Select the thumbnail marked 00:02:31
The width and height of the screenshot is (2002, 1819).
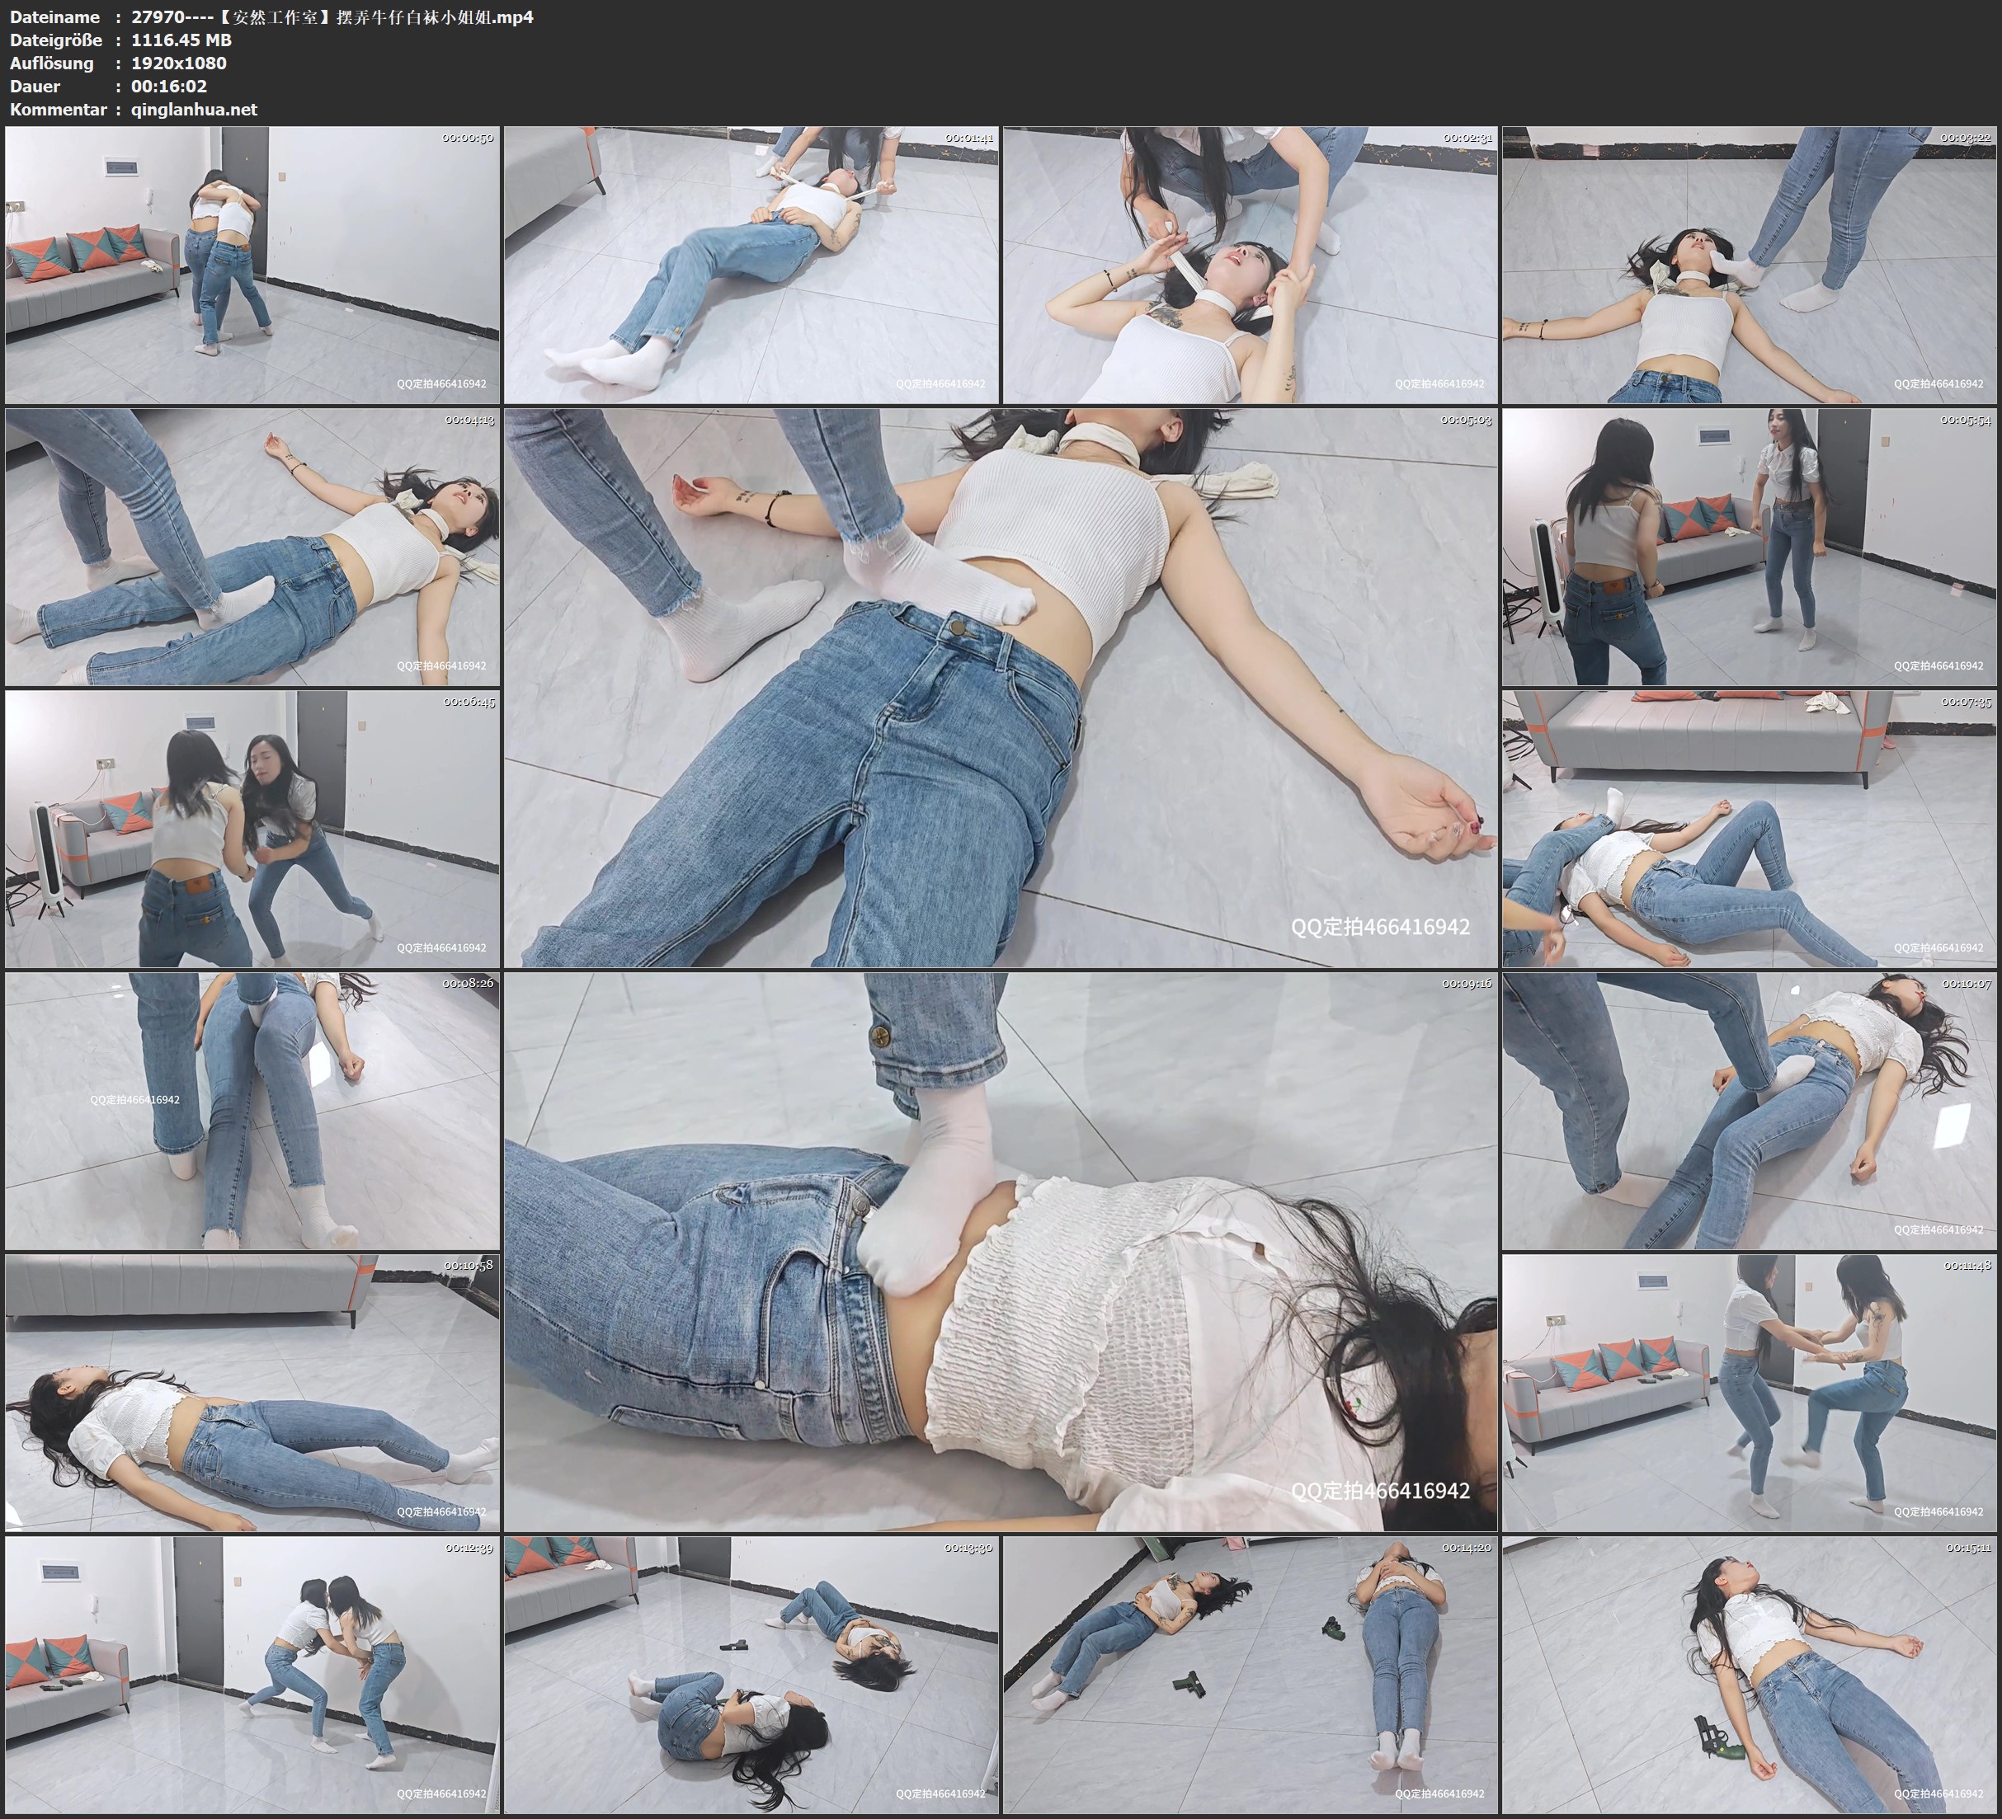pos(1249,266)
